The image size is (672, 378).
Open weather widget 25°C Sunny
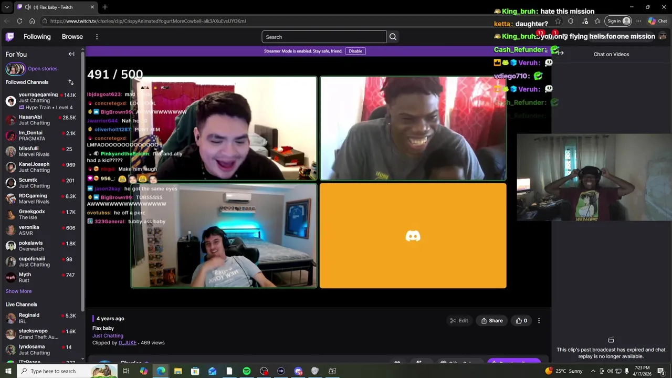tap(564, 371)
